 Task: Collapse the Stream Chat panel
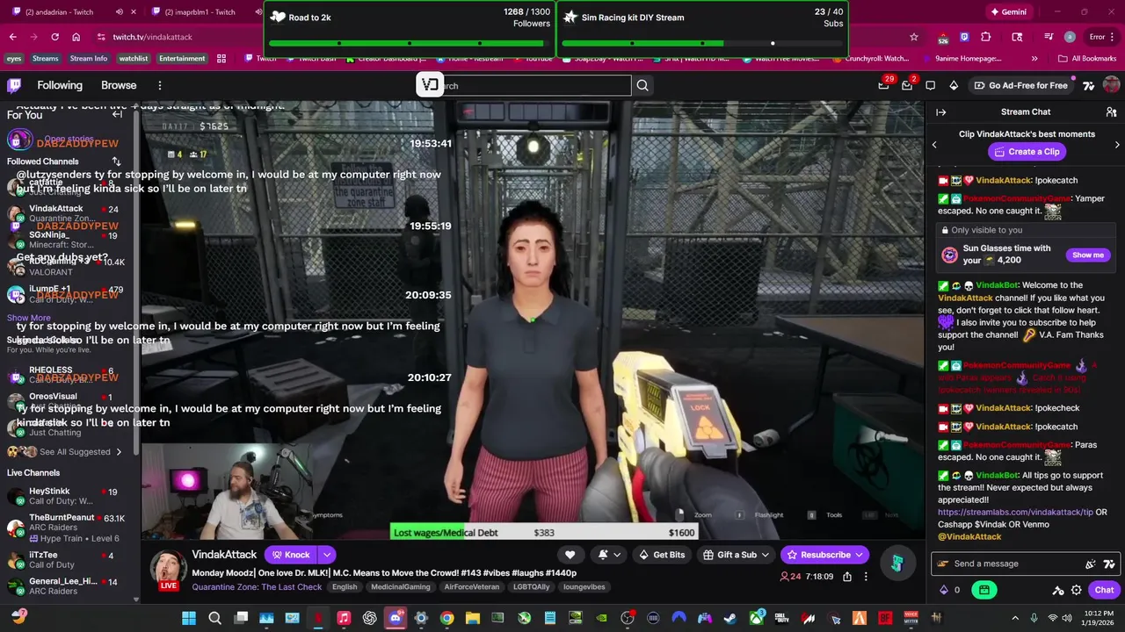click(940, 112)
